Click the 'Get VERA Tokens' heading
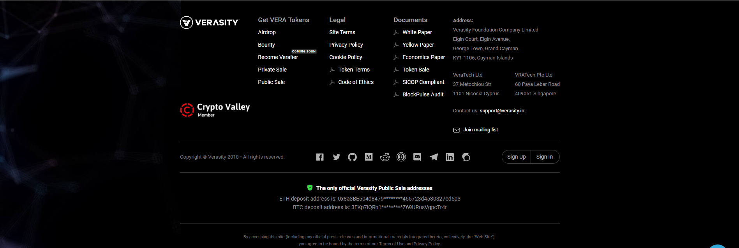The image size is (739, 248). [x=284, y=20]
